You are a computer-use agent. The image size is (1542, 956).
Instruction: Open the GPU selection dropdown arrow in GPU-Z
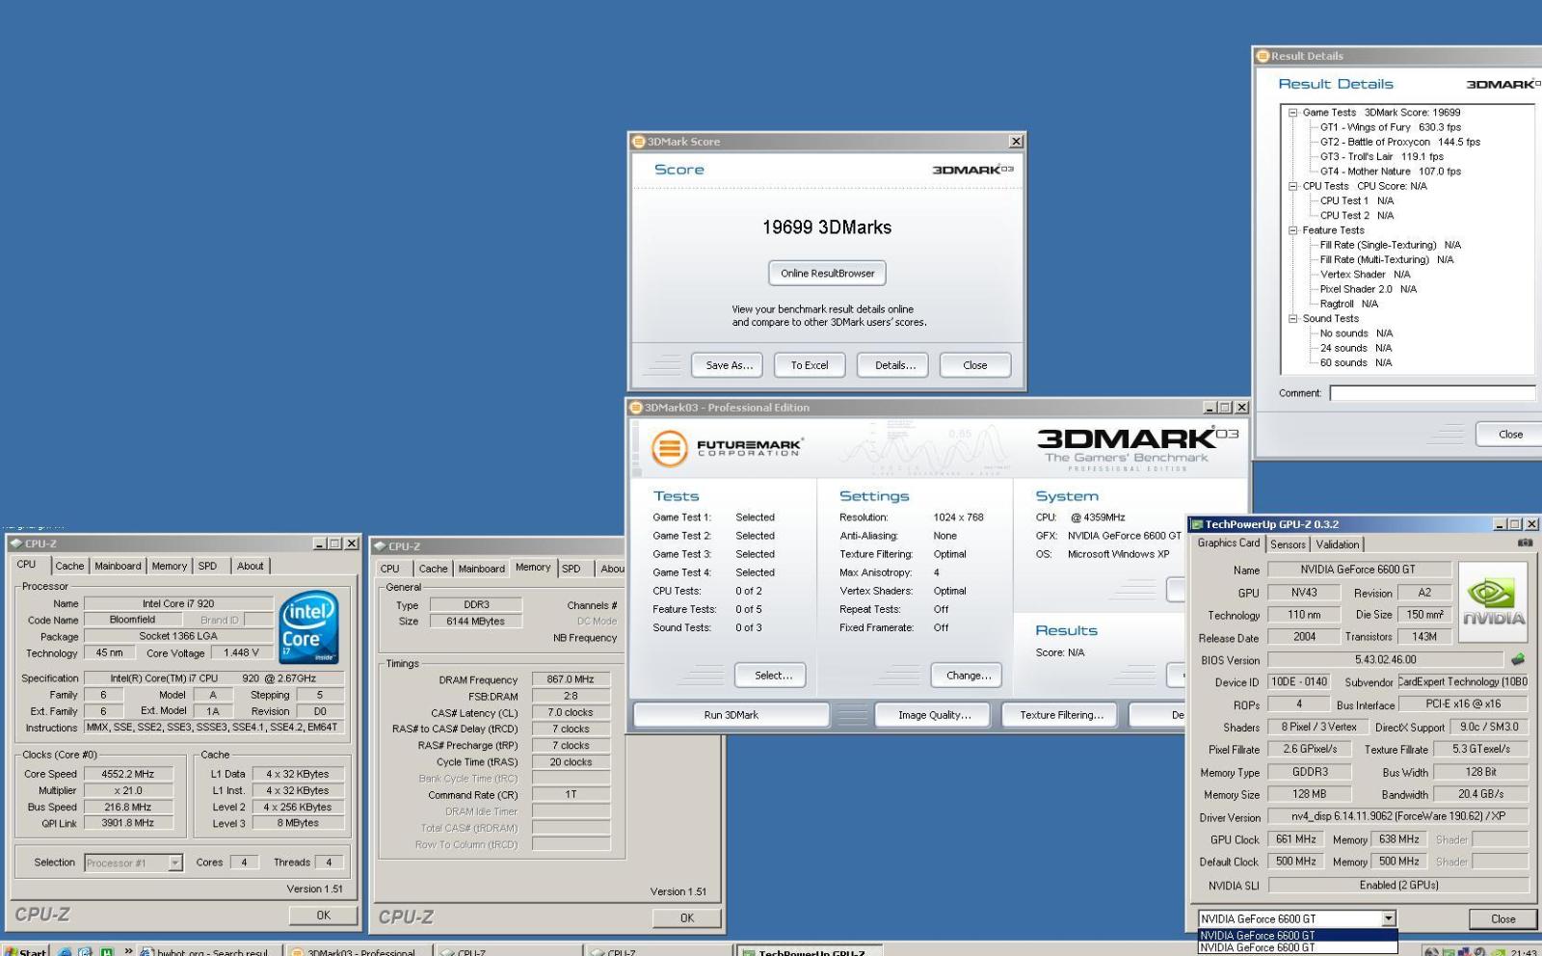pyautogui.click(x=1389, y=918)
